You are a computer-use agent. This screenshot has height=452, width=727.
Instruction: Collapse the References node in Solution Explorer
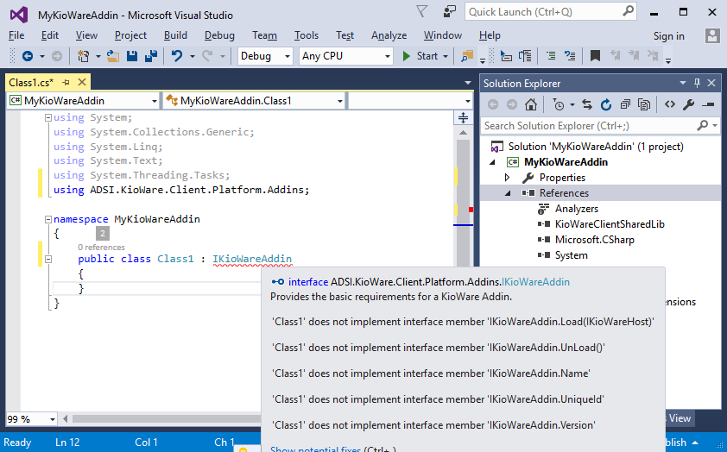[x=507, y=193]
